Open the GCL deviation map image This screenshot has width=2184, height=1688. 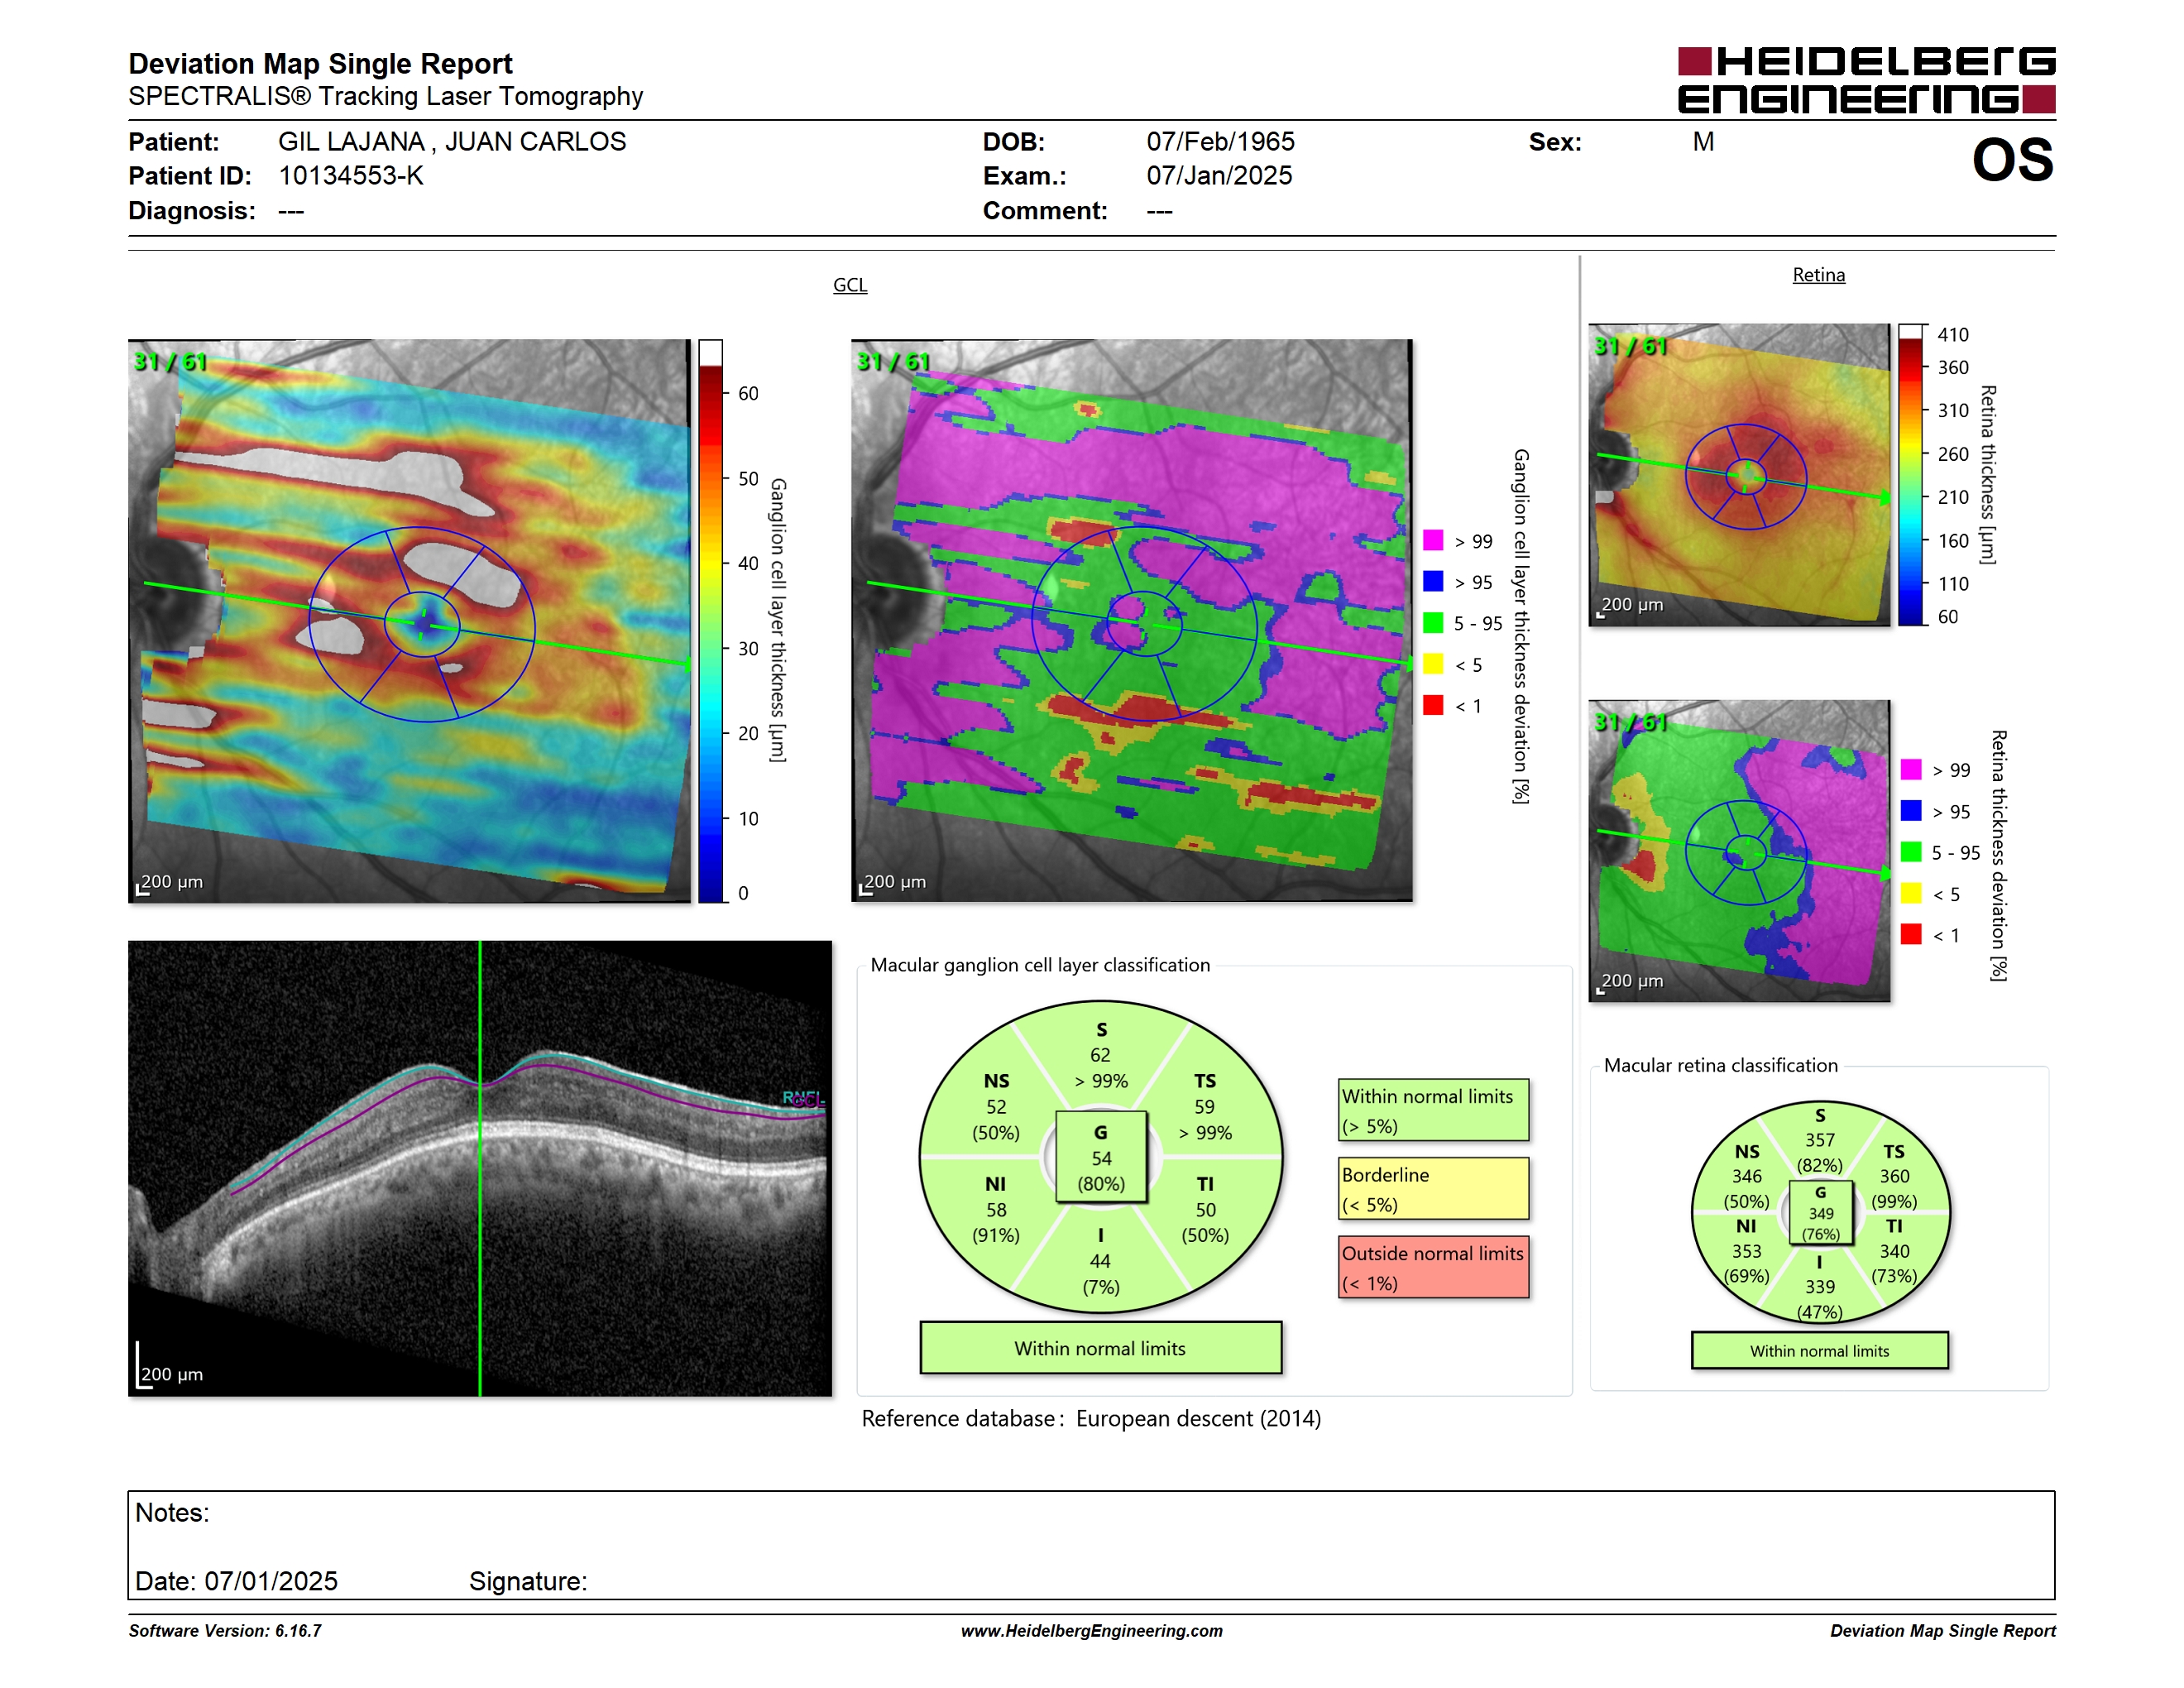pos(1131,620)
